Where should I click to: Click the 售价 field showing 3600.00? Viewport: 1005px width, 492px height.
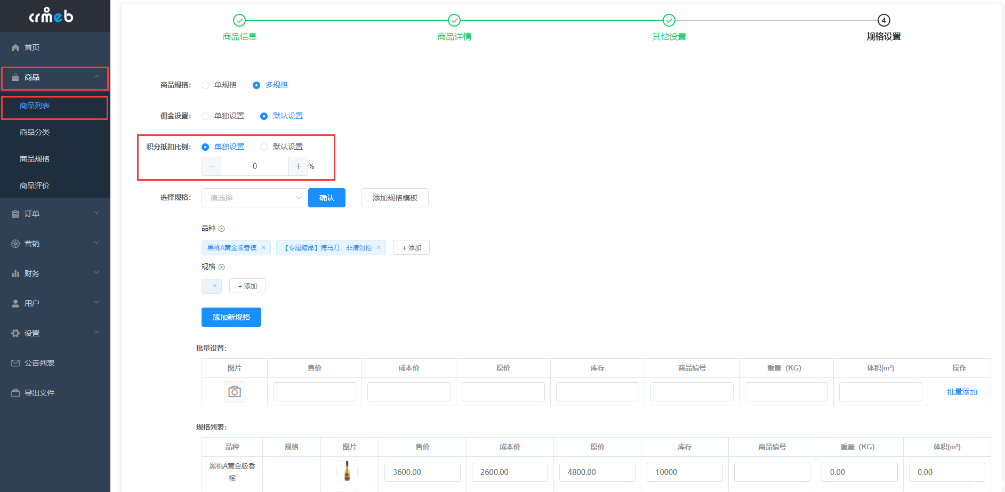422,472
